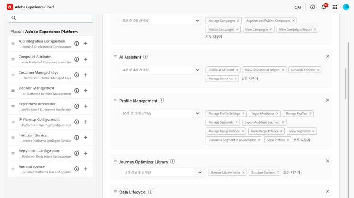Grab the Profile Management section drag handle
Viewport: 354px width, 198px height.
click(x=115, y=100)
